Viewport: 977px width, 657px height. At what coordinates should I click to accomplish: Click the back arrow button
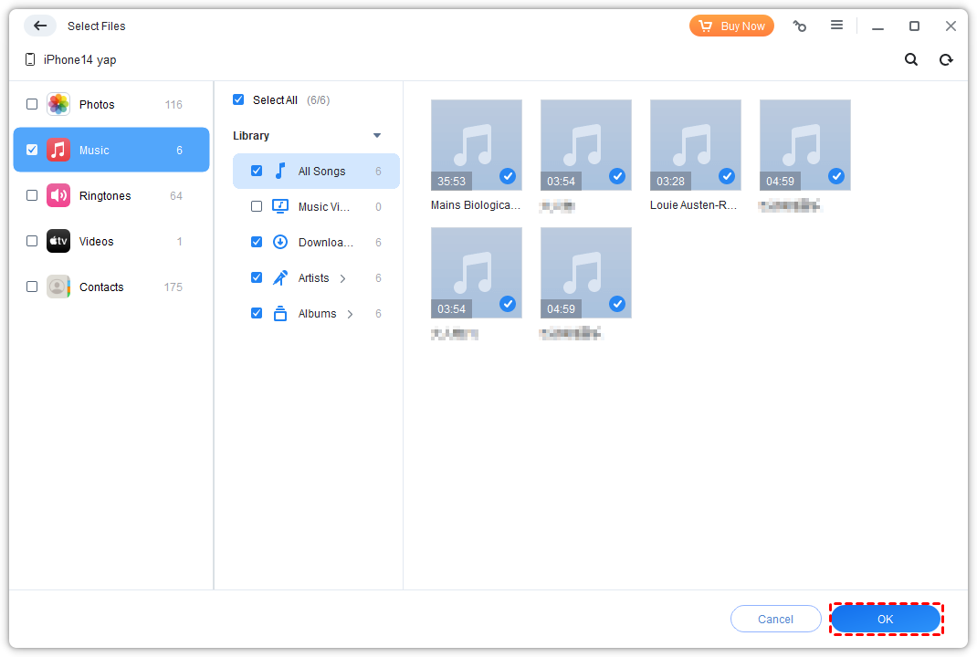point(40,26)
